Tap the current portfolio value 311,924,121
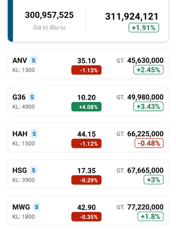Viewport: 176px width, 230px height. (132, 17)
